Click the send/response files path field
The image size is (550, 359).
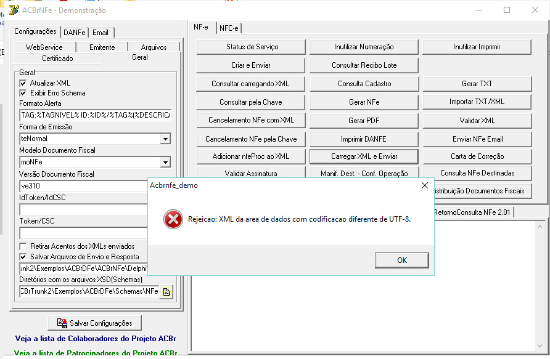coord(83,268)
